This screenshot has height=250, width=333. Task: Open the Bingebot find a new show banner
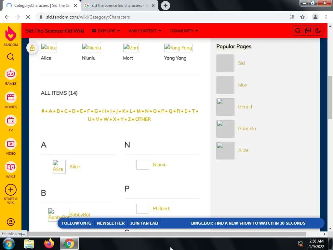click(248, 223)
